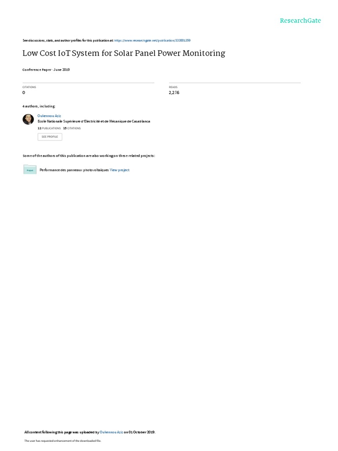The height and width of the screenshot is (451, 338).
Task: Click Oukennou Aziz uploader link at page bottom
Action: [111, 432]
